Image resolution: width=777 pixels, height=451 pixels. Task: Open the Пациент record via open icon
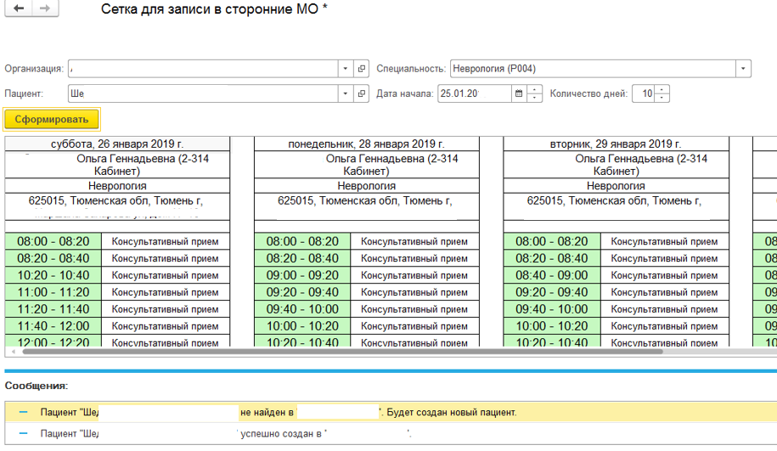coord(362,93)
